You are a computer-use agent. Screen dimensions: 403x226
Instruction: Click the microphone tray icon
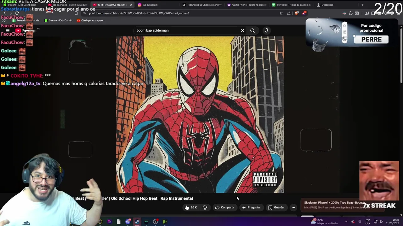point(360,222)
